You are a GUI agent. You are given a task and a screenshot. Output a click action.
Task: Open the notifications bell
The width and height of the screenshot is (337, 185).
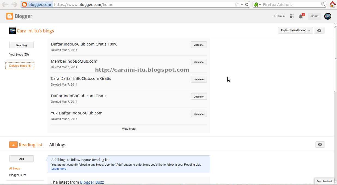[301, 16]
